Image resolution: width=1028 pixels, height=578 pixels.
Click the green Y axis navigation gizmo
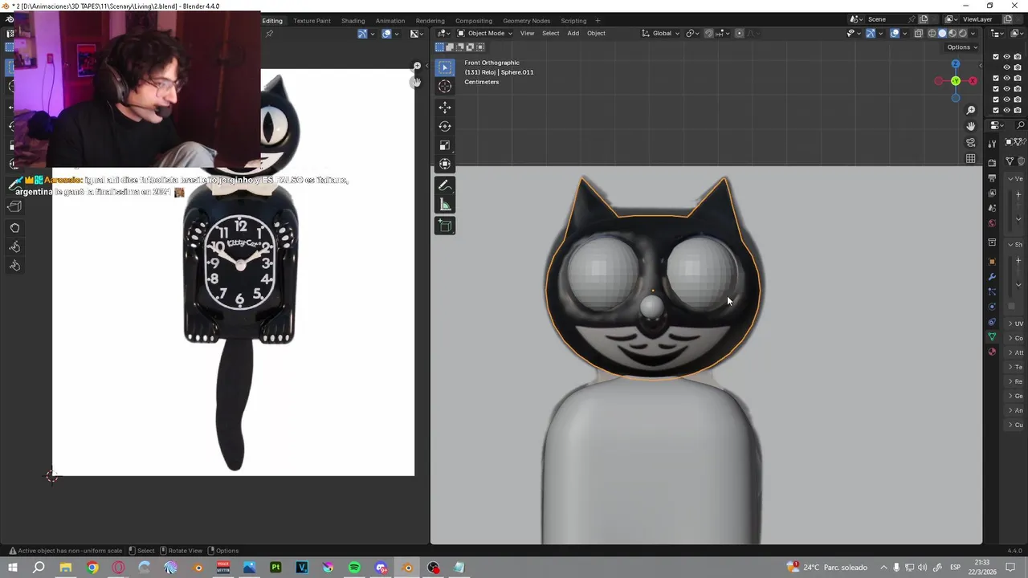[x=956, y=81]
